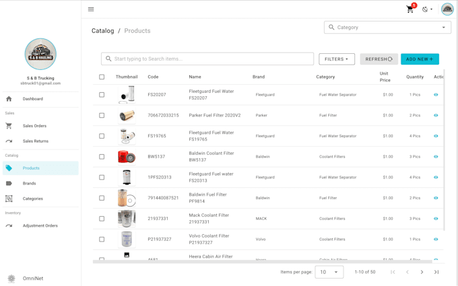Jump to the last page of results
Image resolution: width=458 pixels, height=286 pixels.
click(x=436, y=272)
